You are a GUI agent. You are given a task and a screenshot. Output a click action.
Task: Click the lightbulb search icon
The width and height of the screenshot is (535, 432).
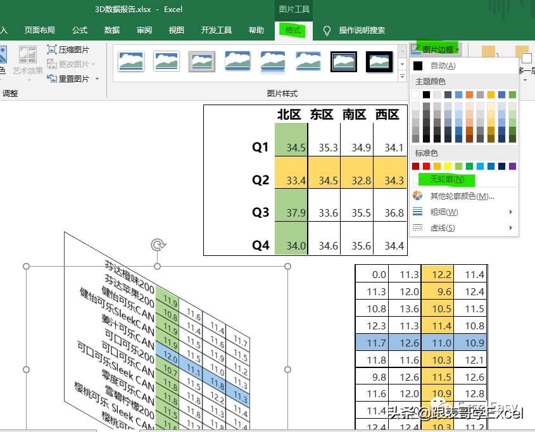327,30
